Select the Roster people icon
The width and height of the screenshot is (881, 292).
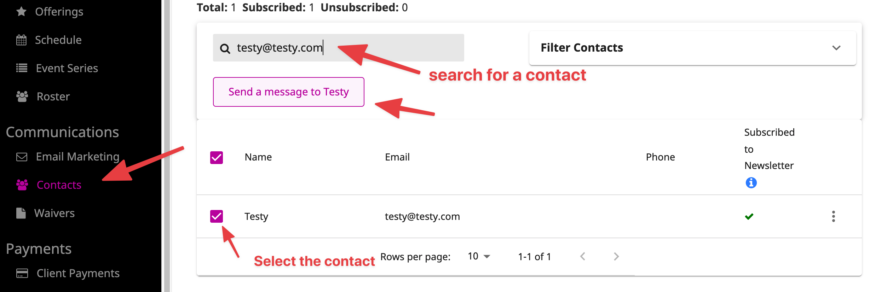pos(22,97)
